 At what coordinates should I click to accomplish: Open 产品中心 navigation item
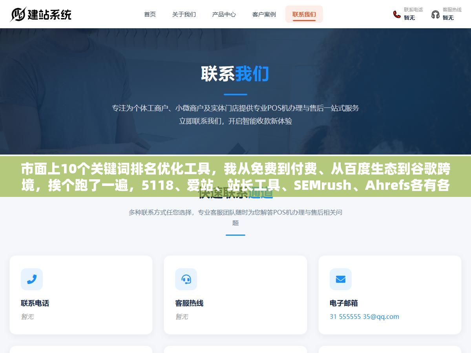click(224, 14)
